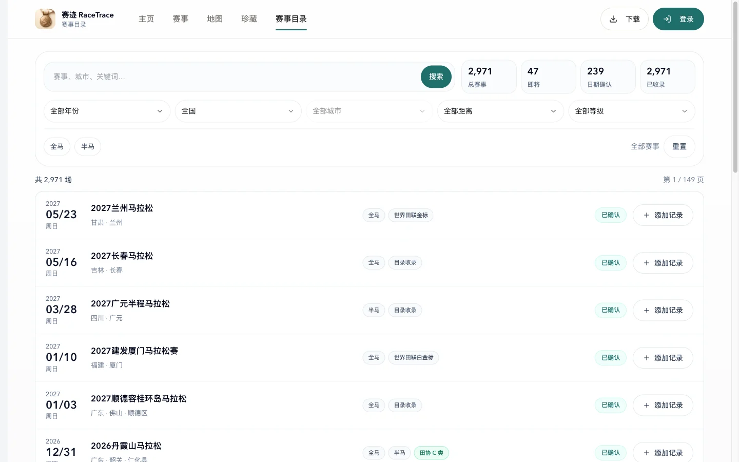
Task: Click plus icon for 2026丹霞山马拉松
Action: [647, 453]
